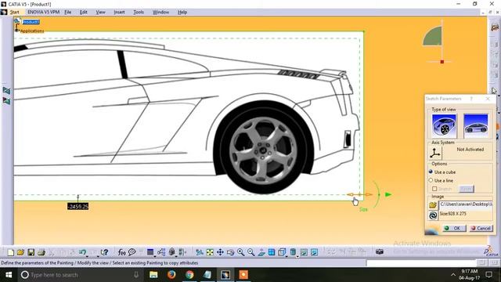
Task: Click the image file path field
Action: [466, 204]
